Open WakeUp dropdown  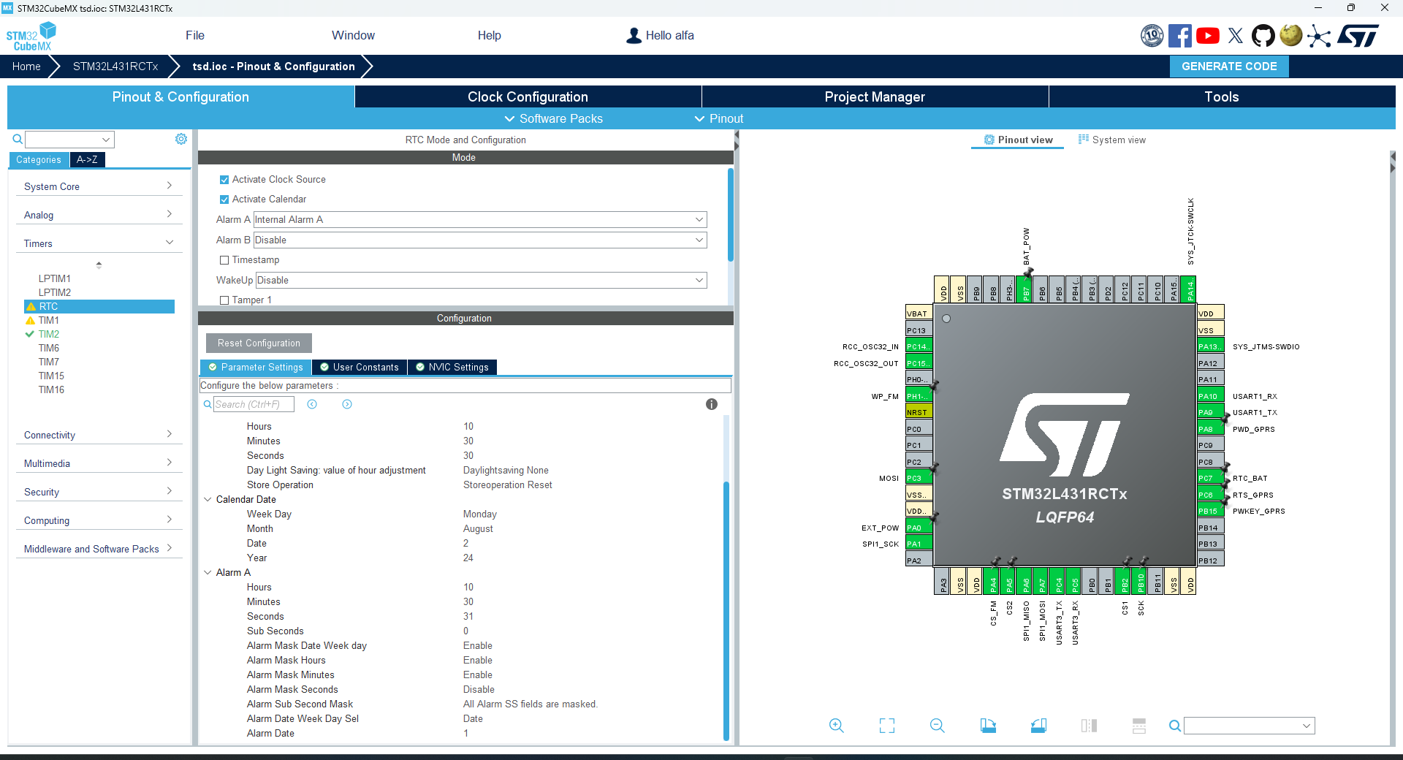click(x=482, y=281)
